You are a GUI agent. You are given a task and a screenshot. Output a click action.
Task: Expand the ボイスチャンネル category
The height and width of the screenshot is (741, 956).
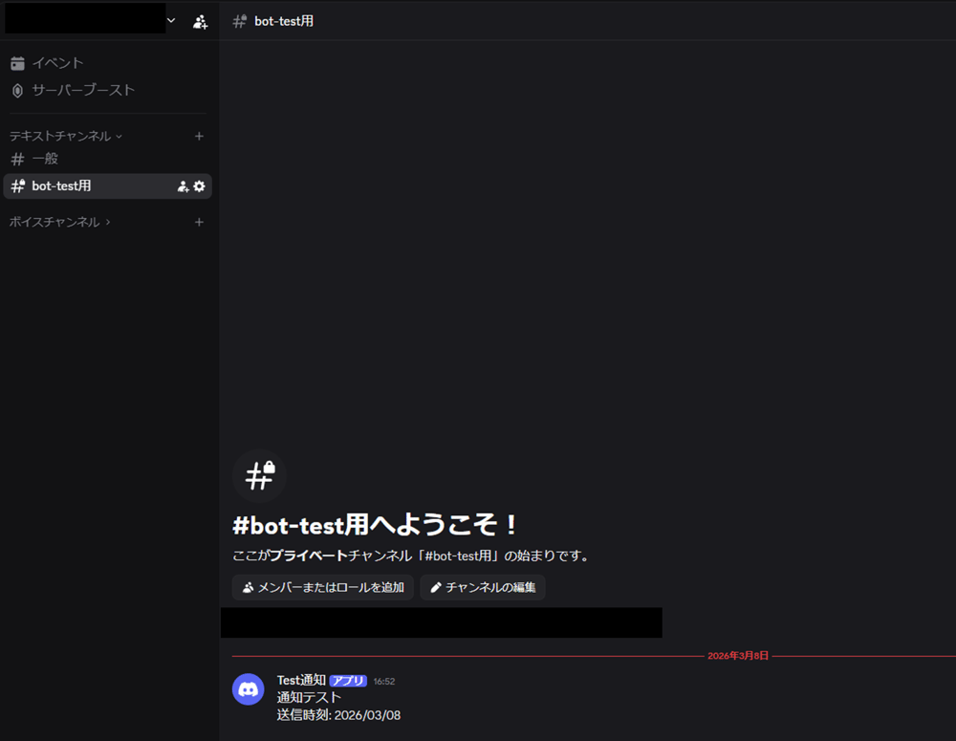59,222
